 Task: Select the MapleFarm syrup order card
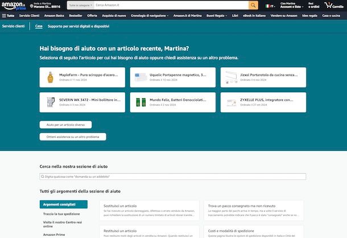[82, 77]
